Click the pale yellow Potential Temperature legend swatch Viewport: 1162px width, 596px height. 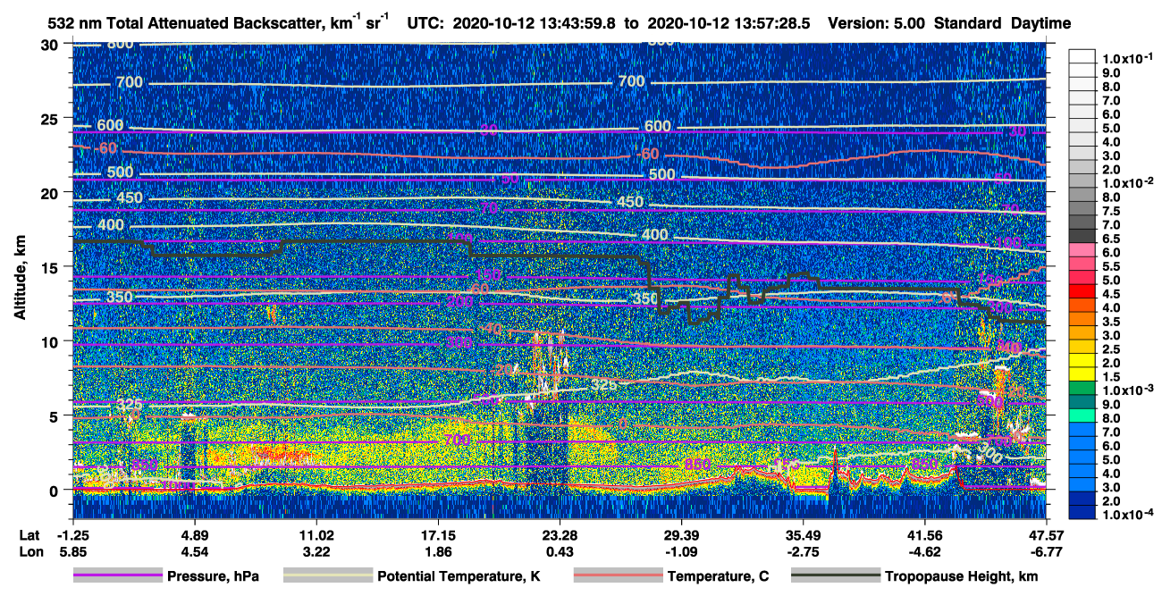tap(327, 576)
